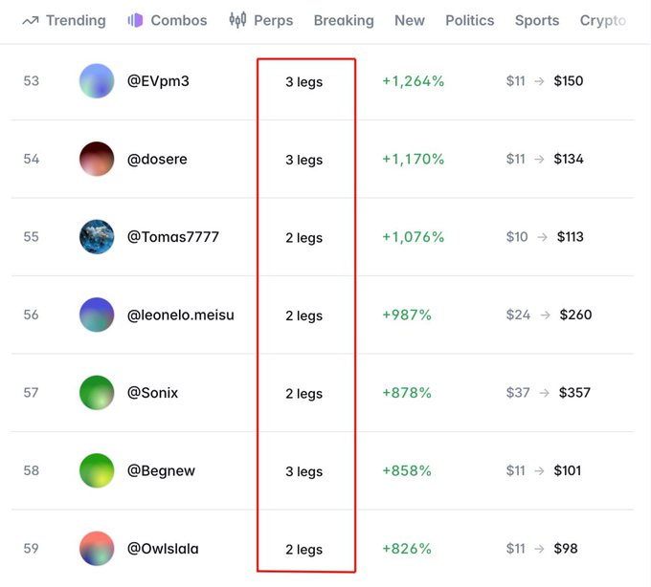Click the $150 payout amount
Screen dimensions: 651x587
(x=569, y=81)
